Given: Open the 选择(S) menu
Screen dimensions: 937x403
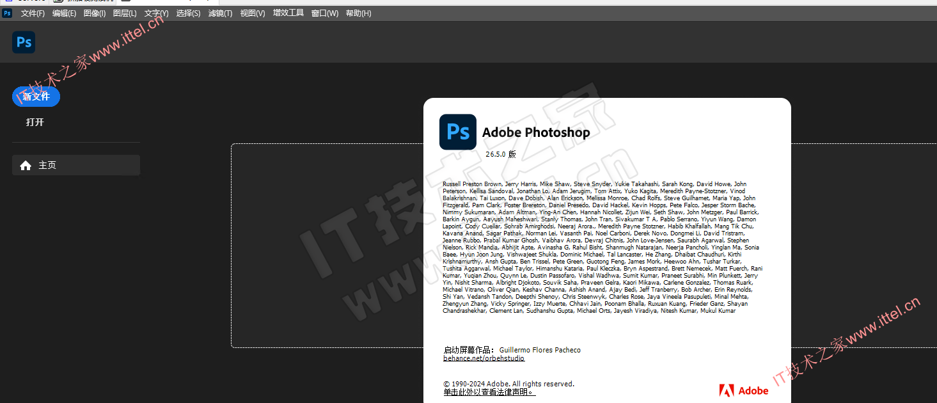Looking at the screenshot, I should (188, 13).
